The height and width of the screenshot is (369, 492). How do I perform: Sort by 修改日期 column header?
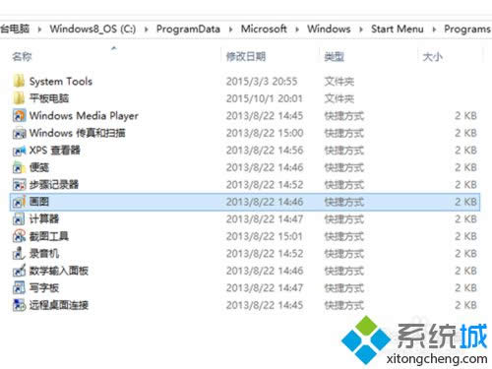click(x=246, y=57)
